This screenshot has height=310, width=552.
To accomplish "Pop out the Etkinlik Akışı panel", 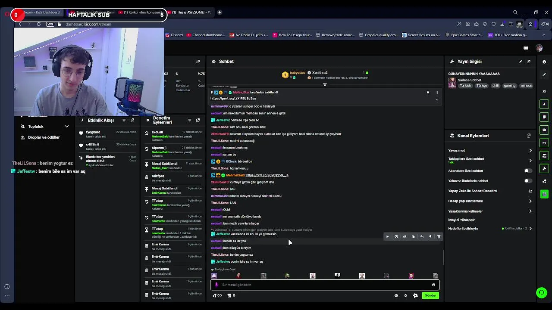I will coord(132,120).
